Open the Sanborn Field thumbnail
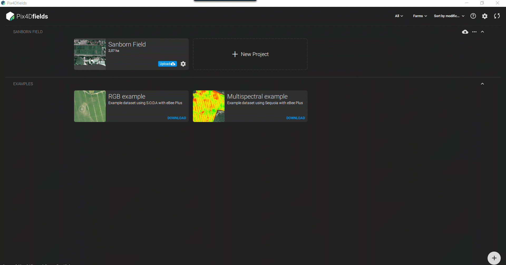 coord(90,54)
